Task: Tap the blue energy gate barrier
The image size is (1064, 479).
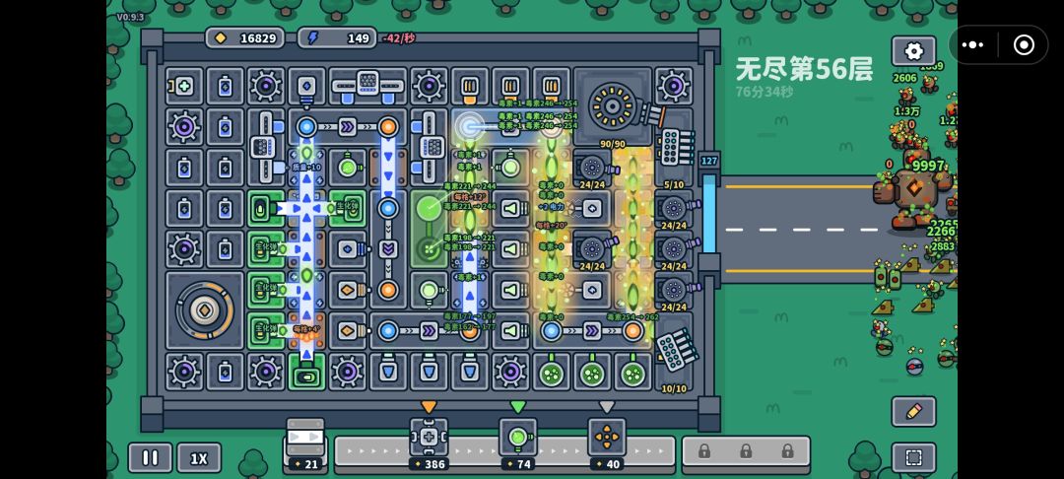Action: (x=708, y=213)
